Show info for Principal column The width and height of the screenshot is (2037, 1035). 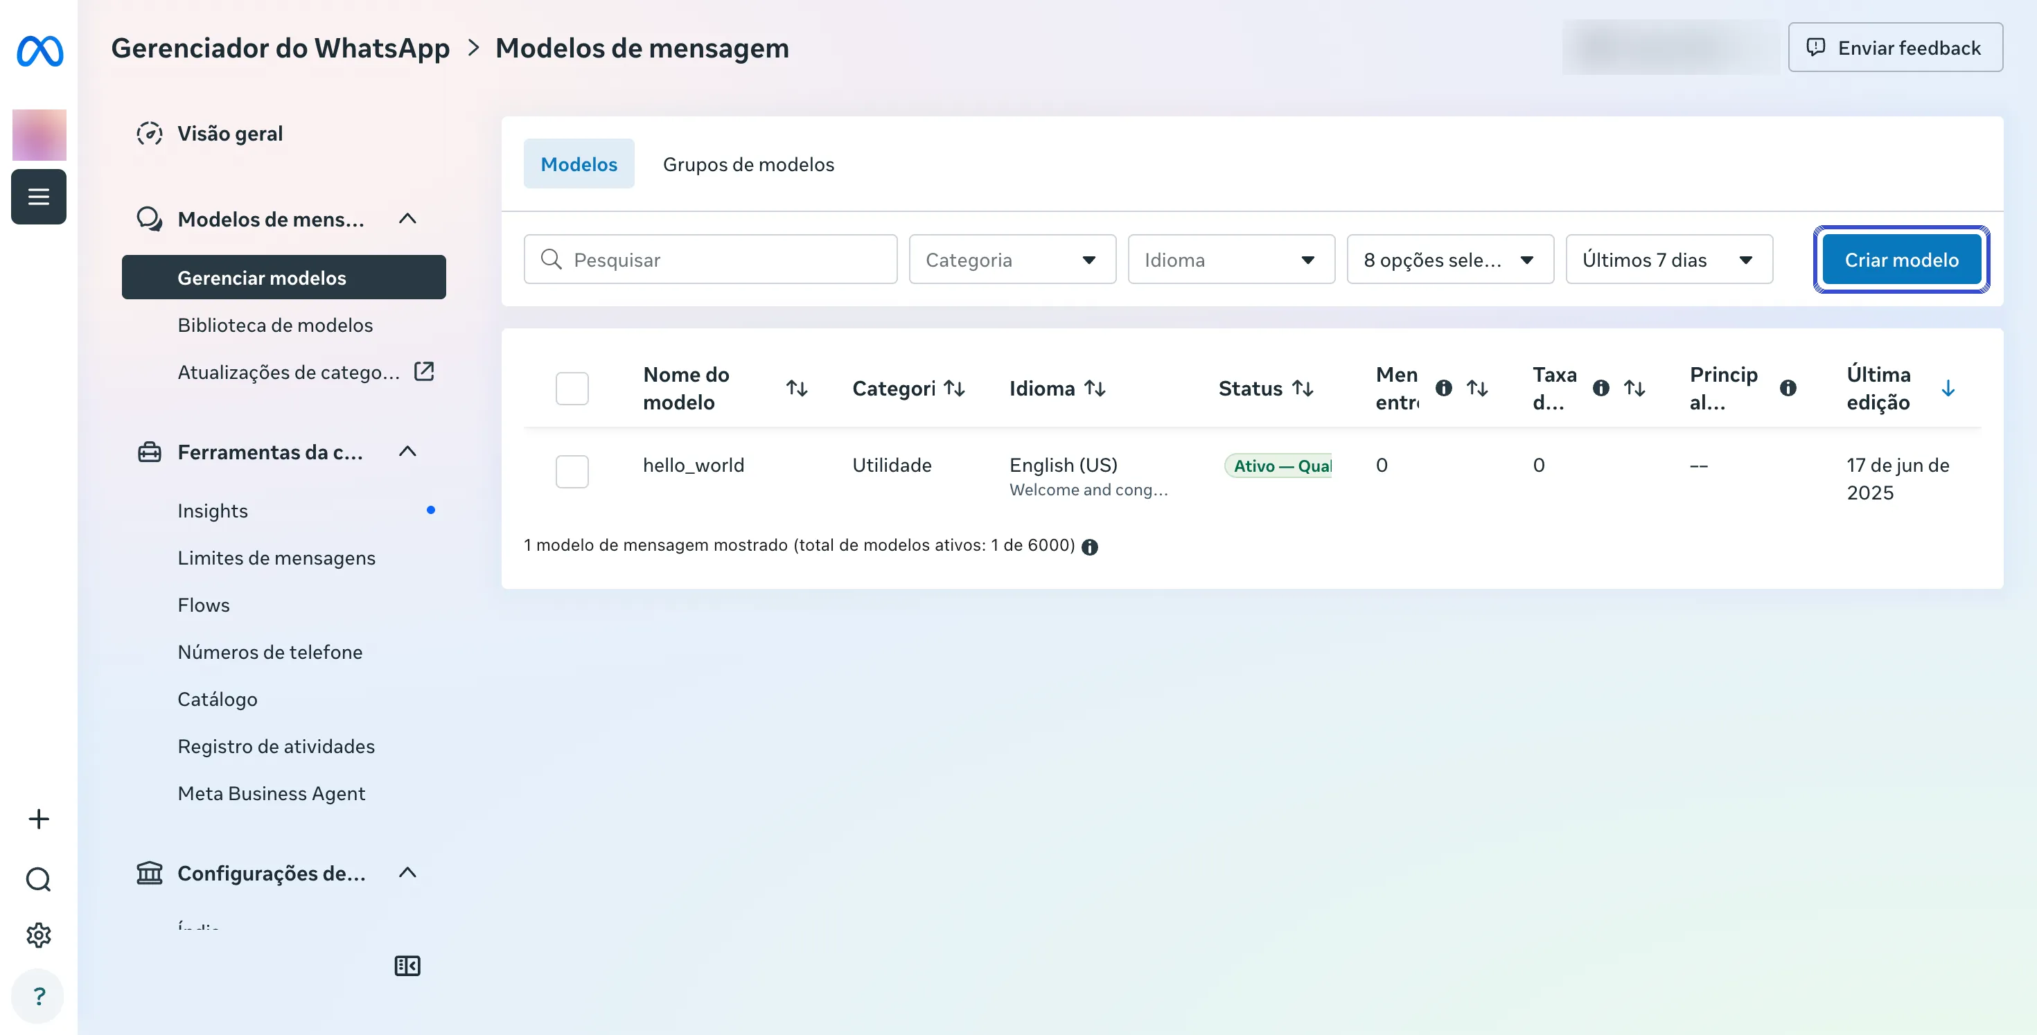(1788, 388)
